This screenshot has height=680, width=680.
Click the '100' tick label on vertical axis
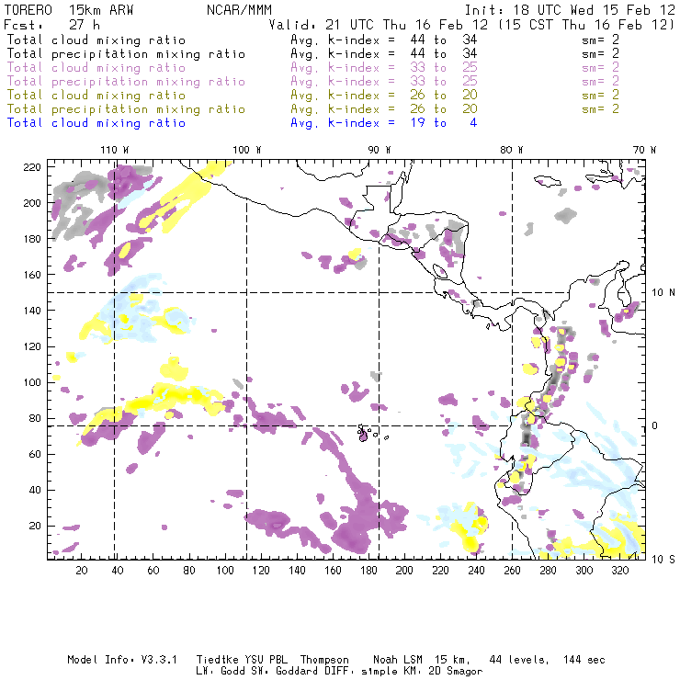click(32, 382)
